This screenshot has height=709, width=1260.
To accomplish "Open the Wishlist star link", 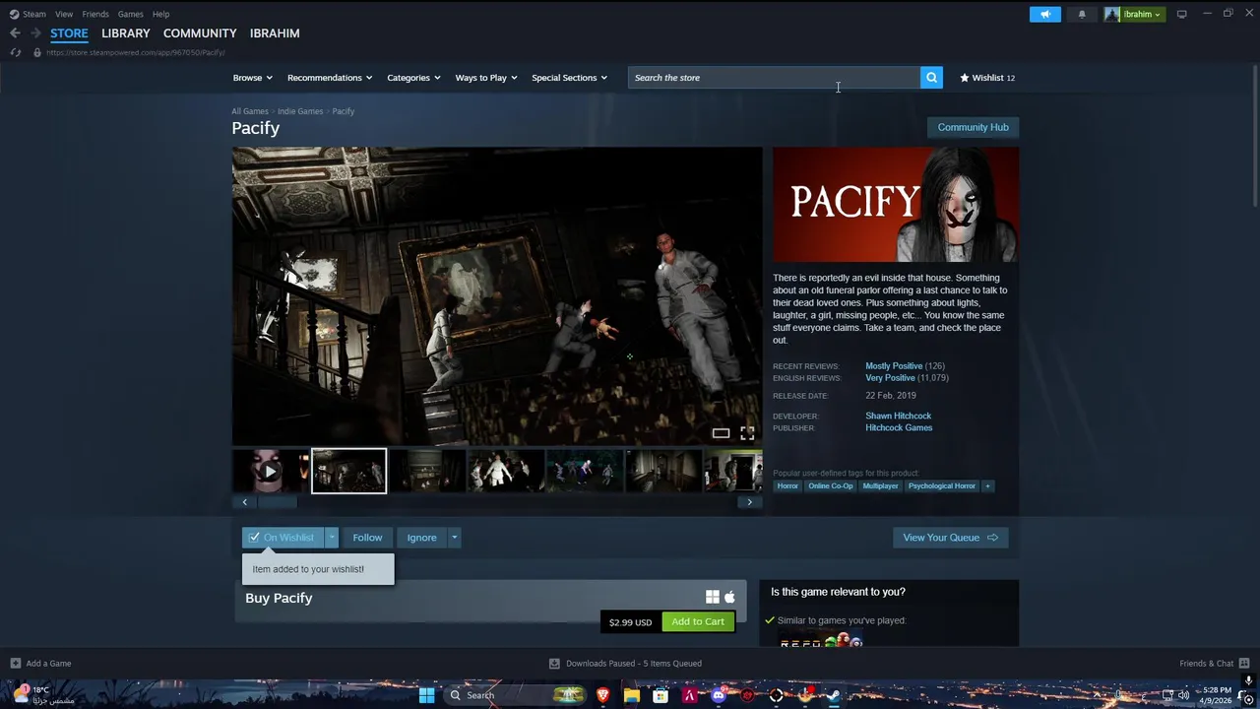I will (x=987, y=78).
